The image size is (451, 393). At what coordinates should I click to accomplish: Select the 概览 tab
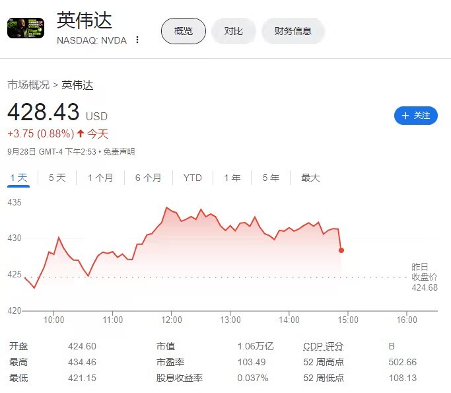point(184,31)
